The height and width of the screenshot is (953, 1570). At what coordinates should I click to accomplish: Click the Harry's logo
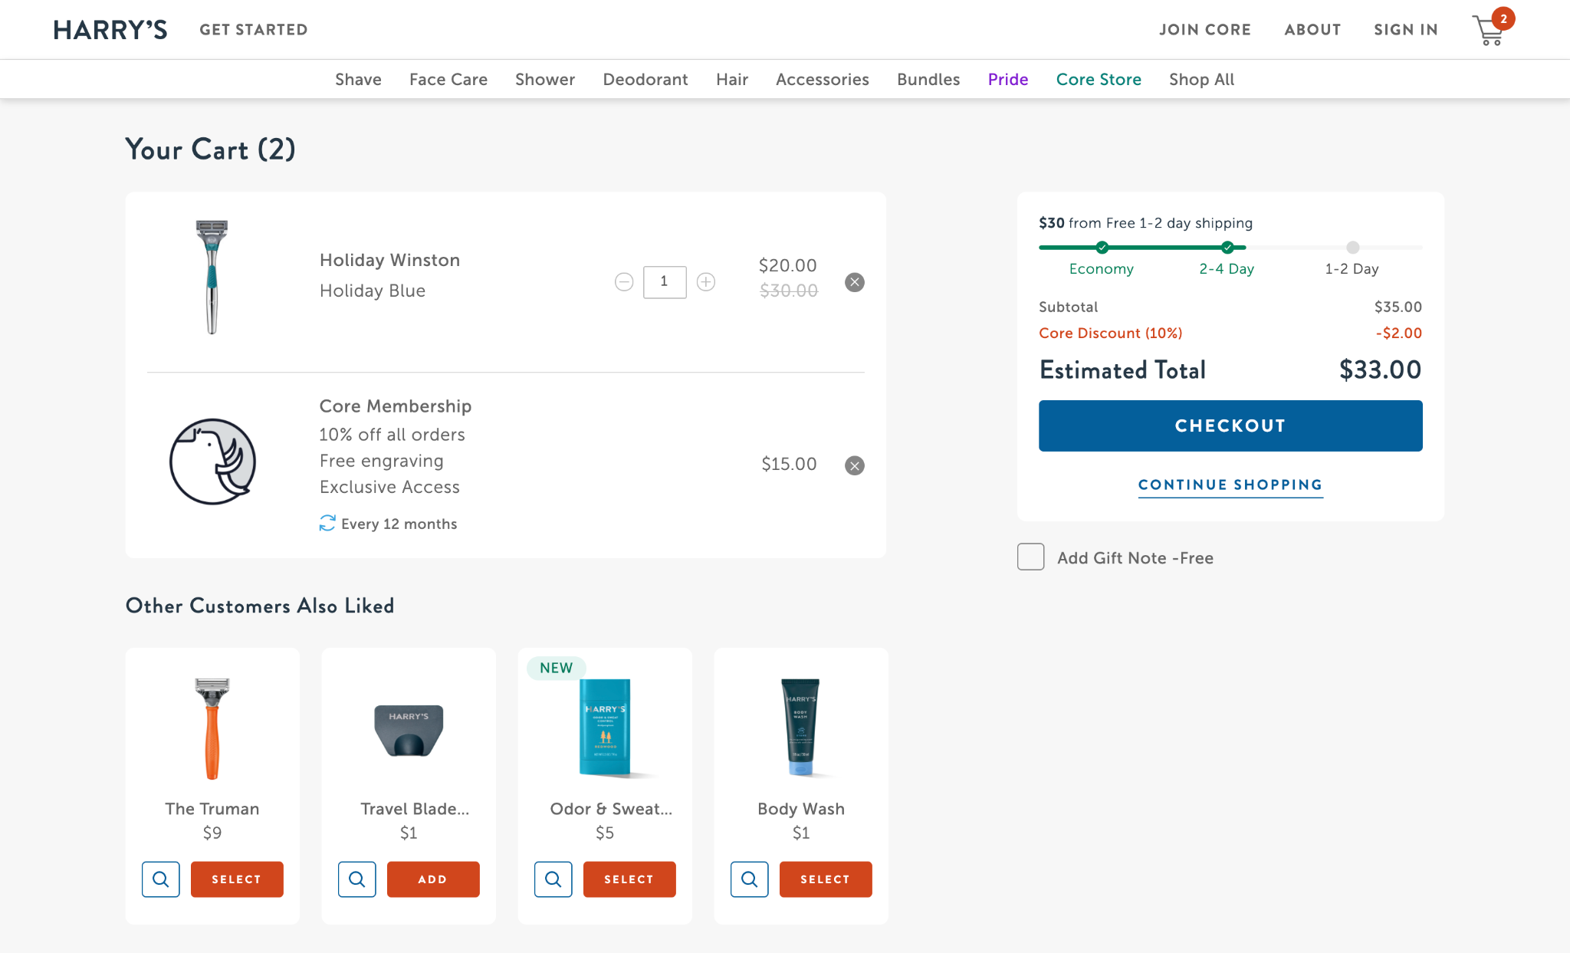(x=110, y=29)
